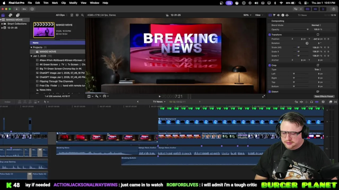Toggle audio skimming headphones icon
Viewport: 339px width, 190px height.
(x=311, y=102)
